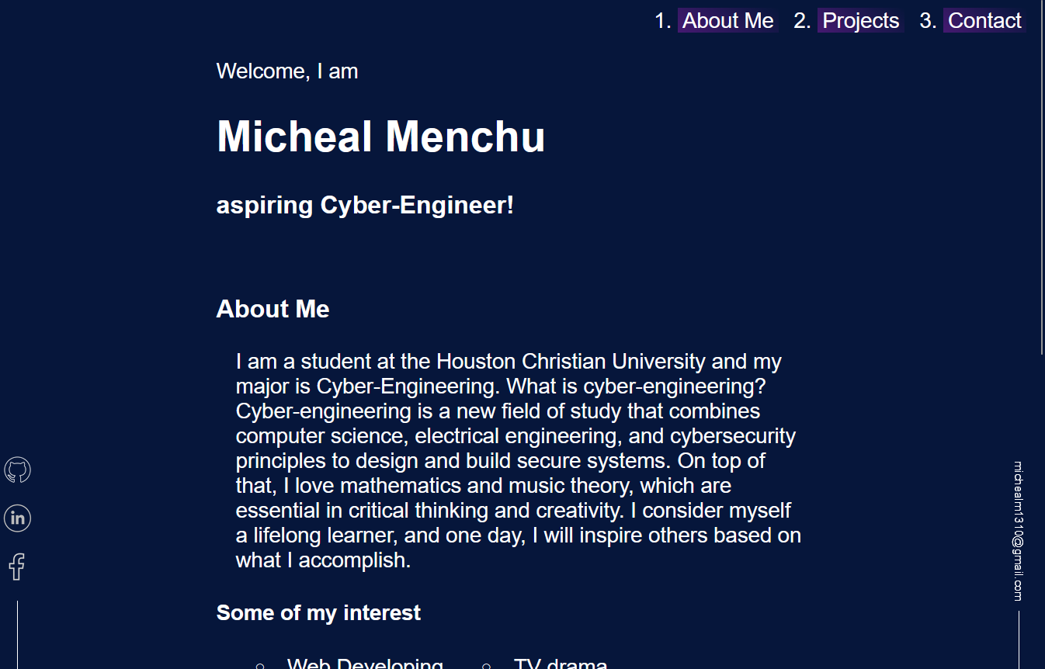Open the GitHub profile icon

coord(17,470)
